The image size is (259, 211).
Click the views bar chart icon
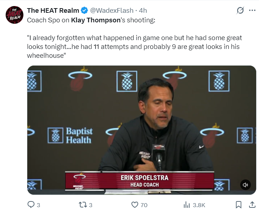(187, 205)
